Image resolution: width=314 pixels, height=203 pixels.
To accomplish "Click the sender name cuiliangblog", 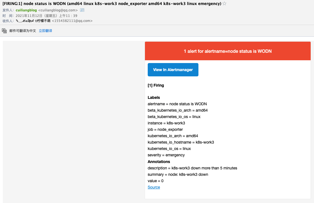I will point(26,10).
